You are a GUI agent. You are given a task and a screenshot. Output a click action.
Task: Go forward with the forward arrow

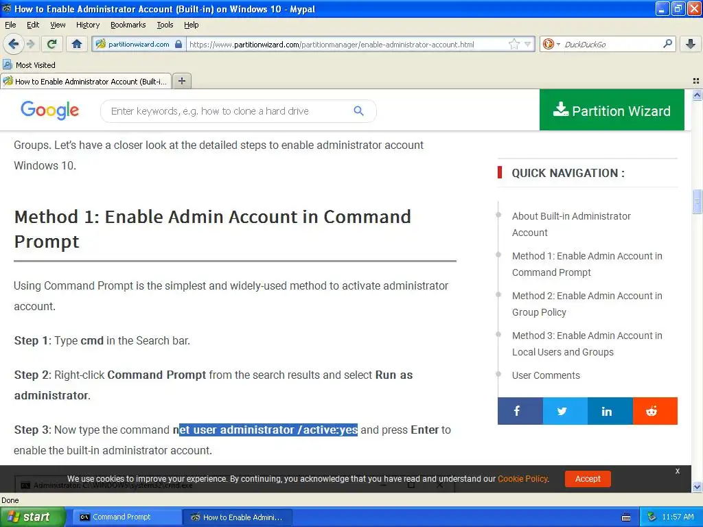click(30, 44)
